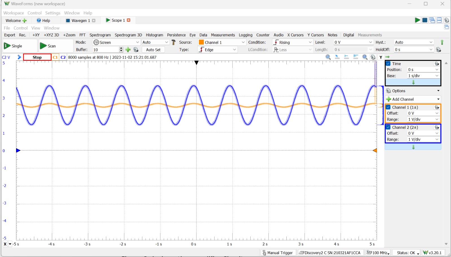Open the Time panel gear settings
The height and width of the screenshot is (257, 451).
pos(436,64)
